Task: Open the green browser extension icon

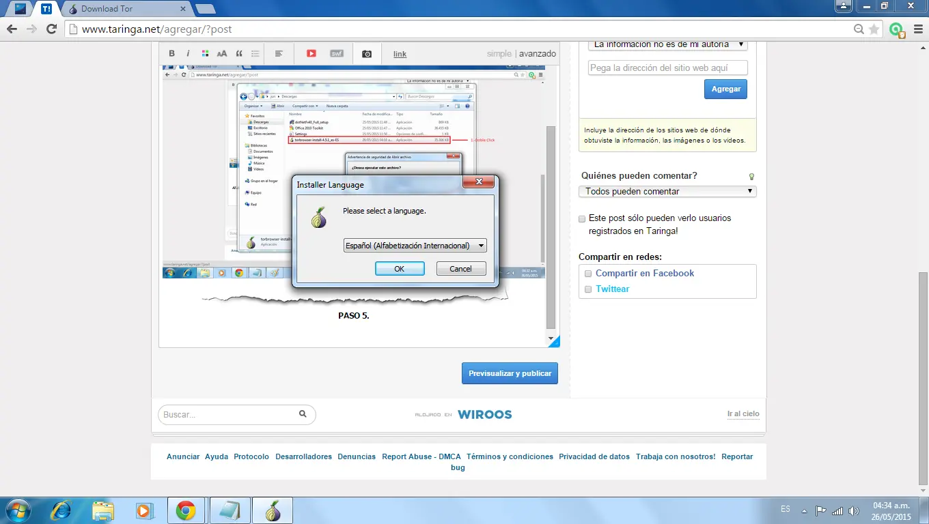Action: click(897, 30)
